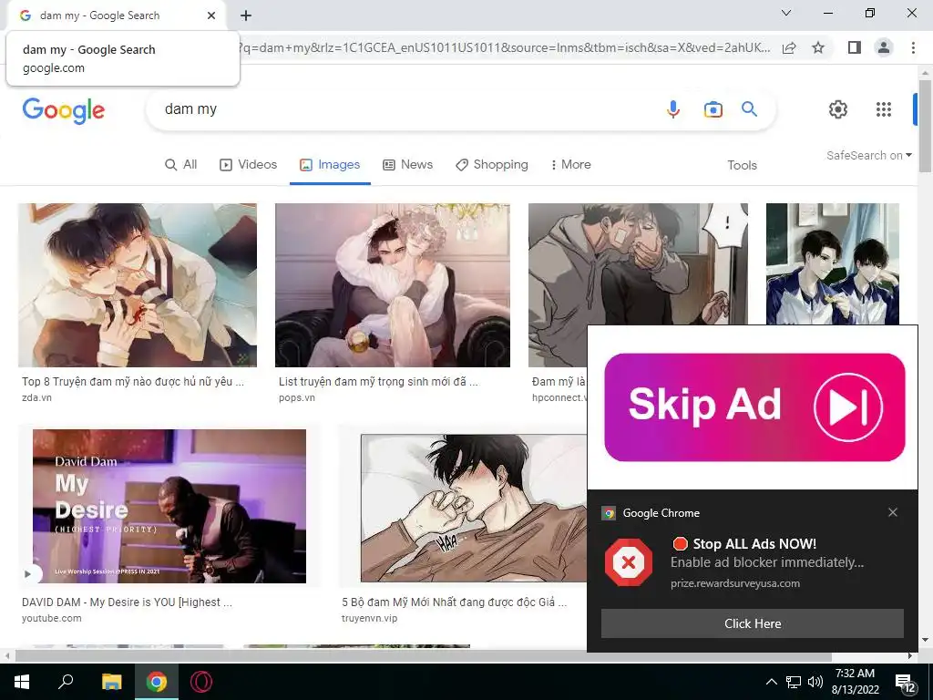
Task: Open image search Tools
Action: 742,166
